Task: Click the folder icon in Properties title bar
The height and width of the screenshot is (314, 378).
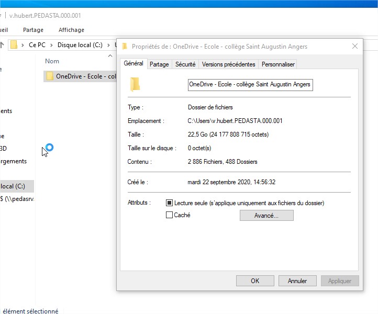Action: click(x=125, y=46)
